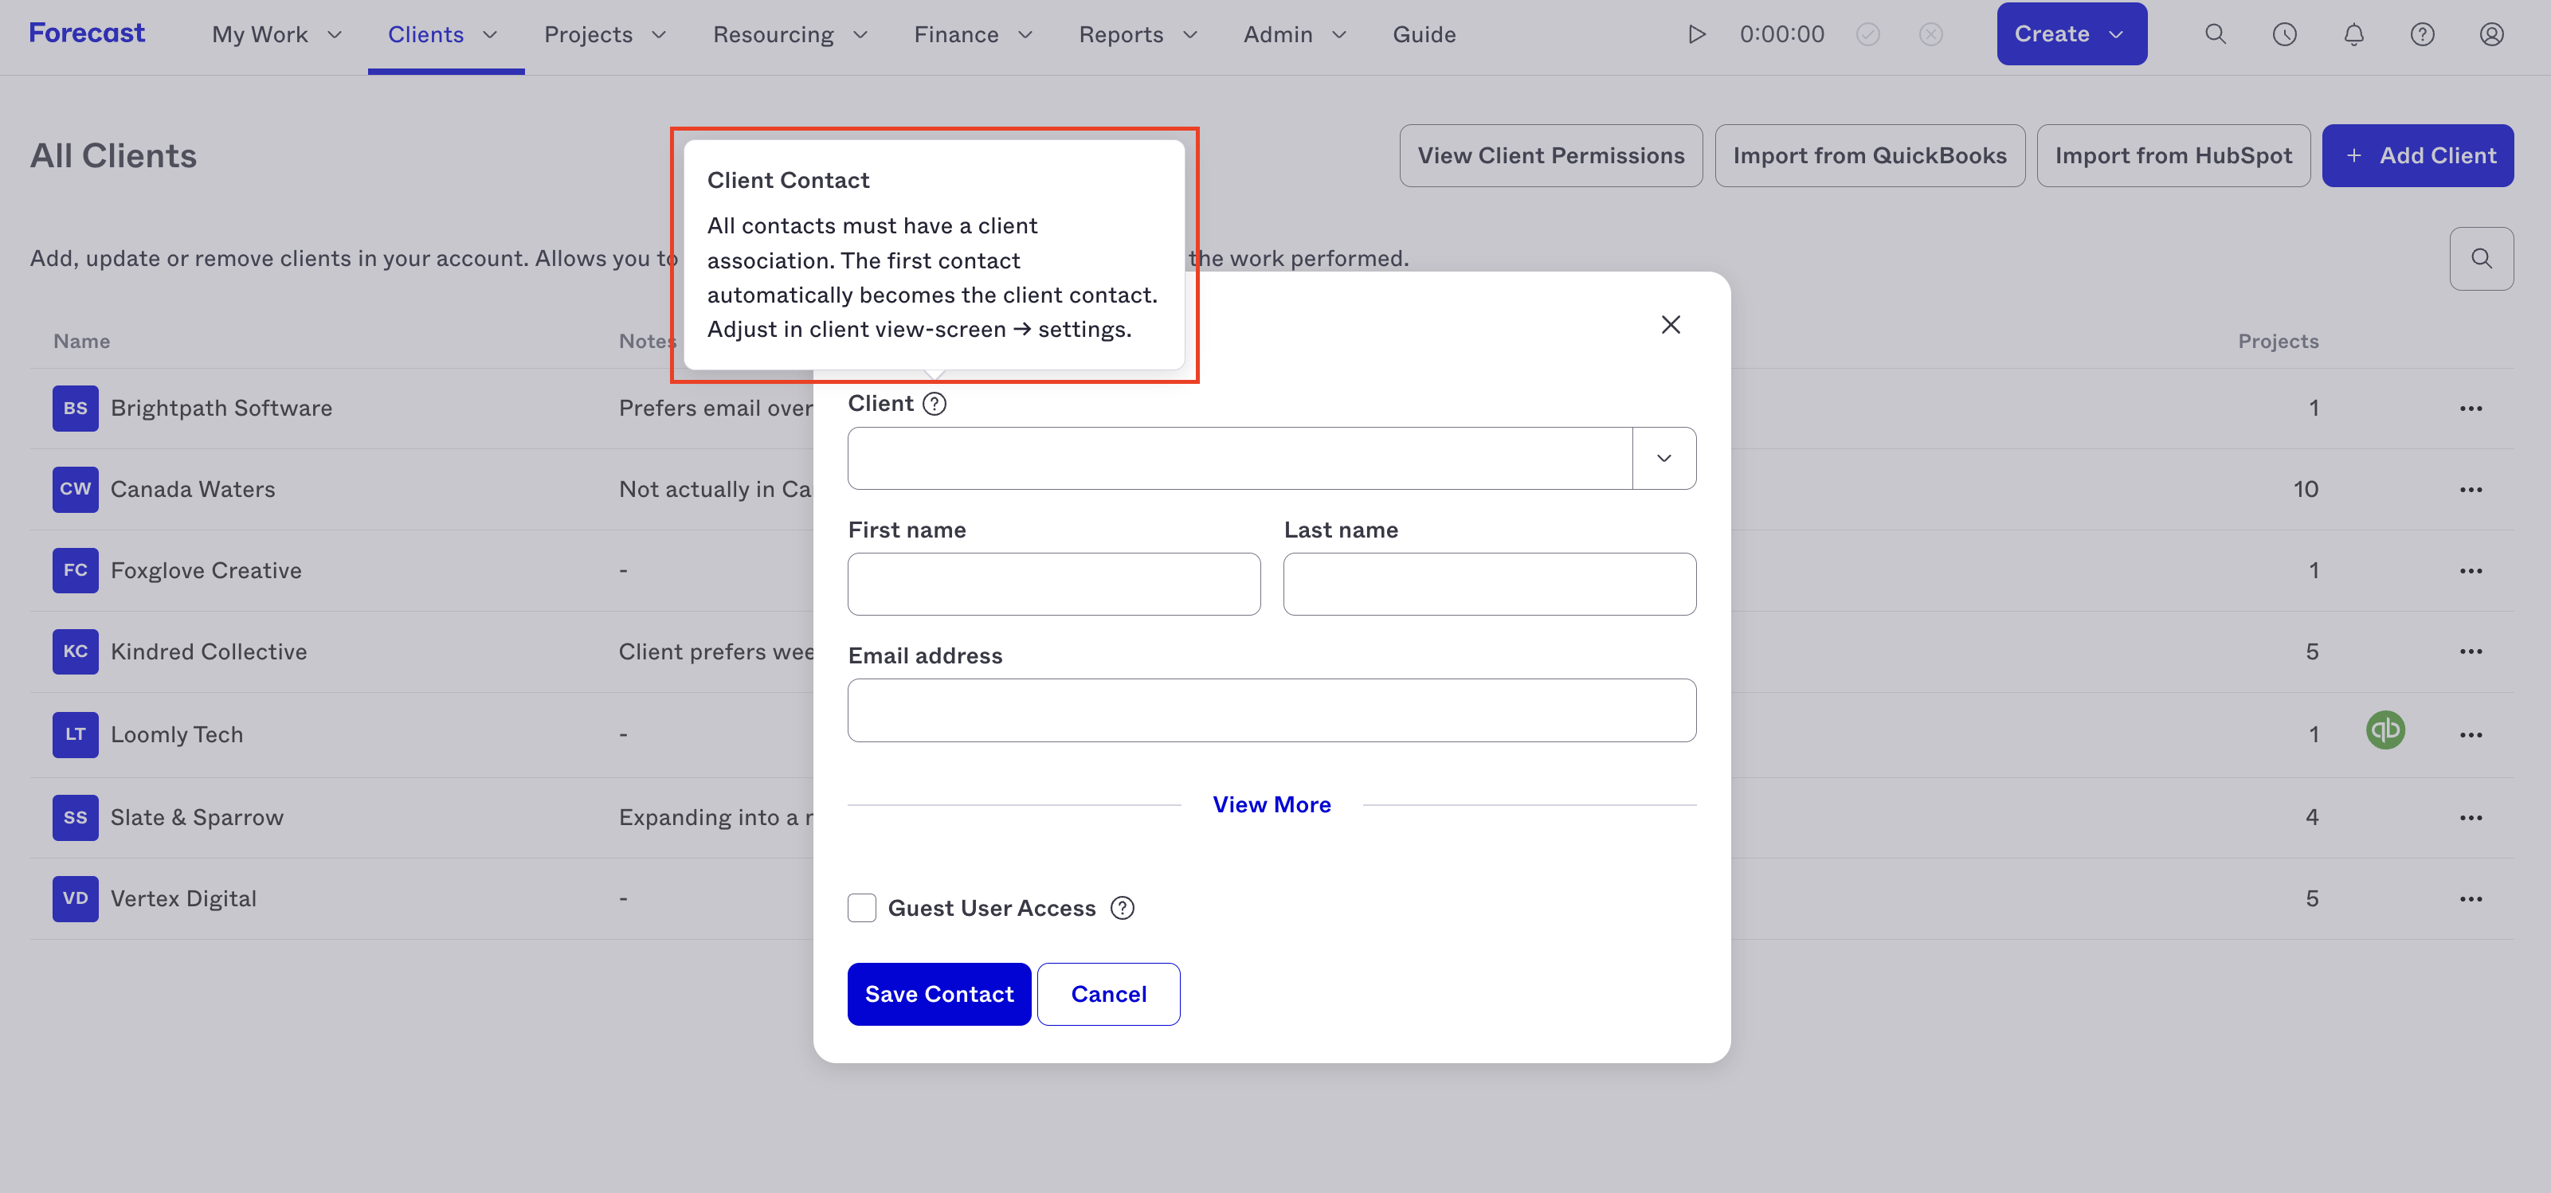
Task: Show Guest User Access help icon
Action: pyautogui.click(x=1122, y=908)
